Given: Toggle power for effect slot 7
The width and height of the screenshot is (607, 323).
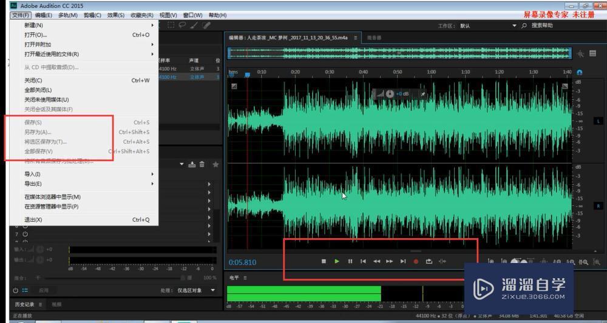Looking at the screenshot, I should pos(25,234).
